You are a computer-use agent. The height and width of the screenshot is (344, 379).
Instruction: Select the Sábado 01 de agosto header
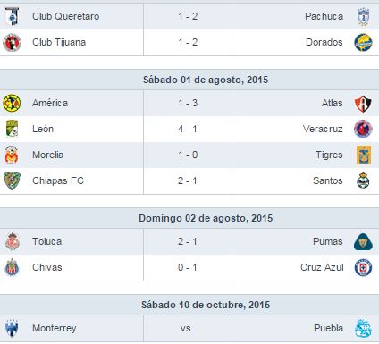click(x=206, y=80)
